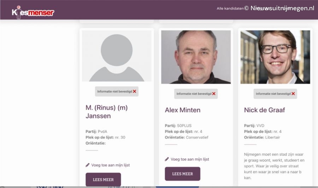
Task: Click the pencil icon on Rinus Janssen's card
Action: coord(87,165)
